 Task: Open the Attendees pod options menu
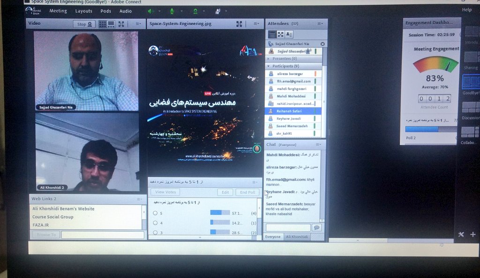pos(320,23)
